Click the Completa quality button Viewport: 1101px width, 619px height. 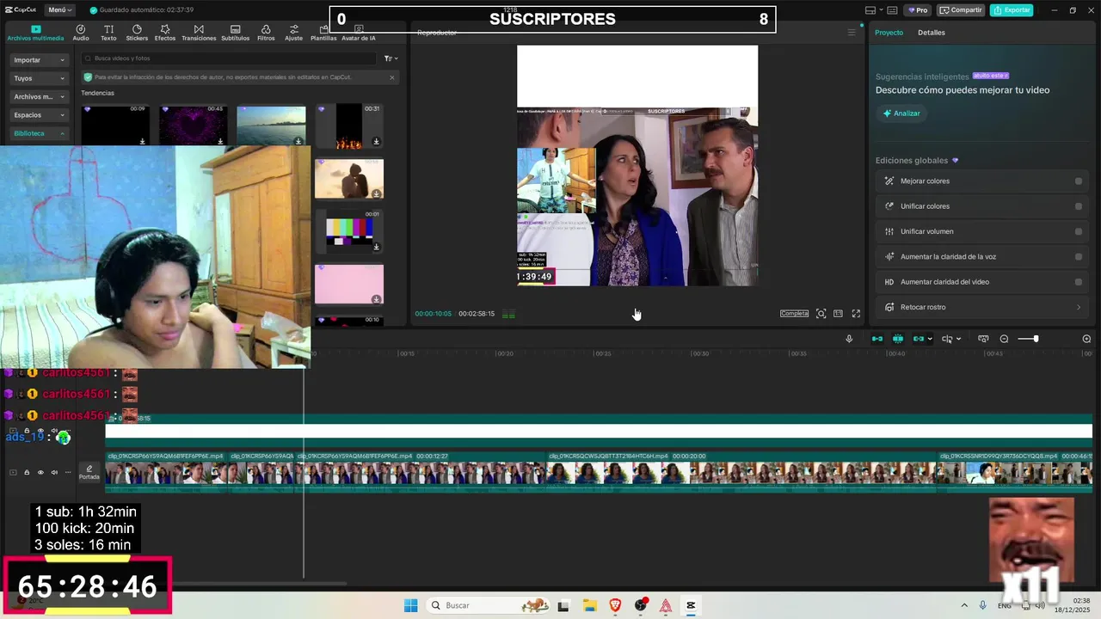[x=794, y=314]
